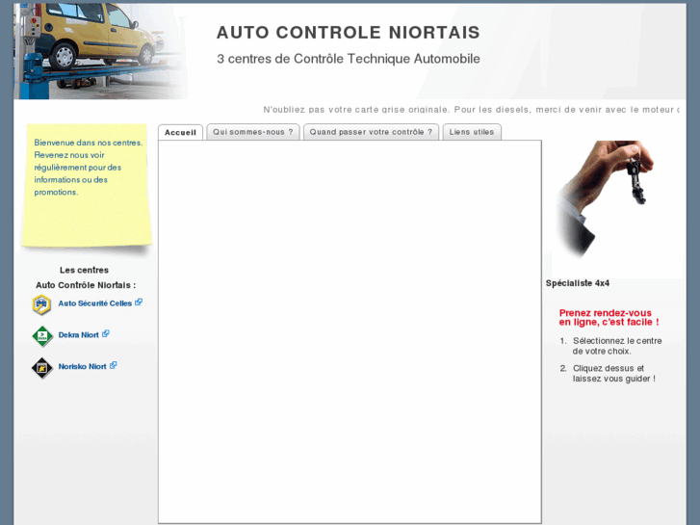Open the Auto Sécurité Celles link
The width and height of the screenshot is (700, 525).
click(95, 303)
